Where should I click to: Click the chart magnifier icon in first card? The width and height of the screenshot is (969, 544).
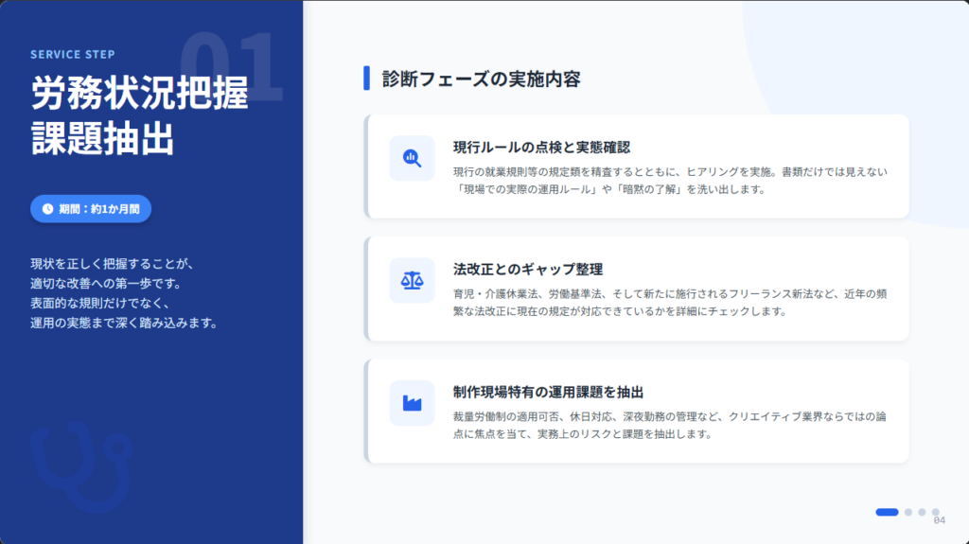[412, 158]
